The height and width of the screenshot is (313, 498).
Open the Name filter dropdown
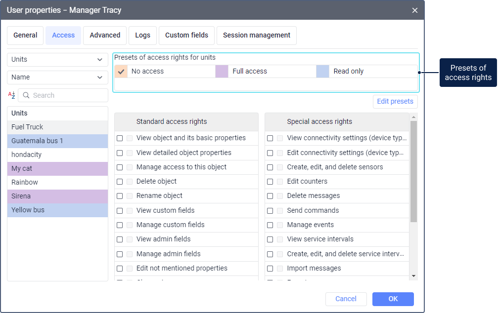click(x=57, y=78)
